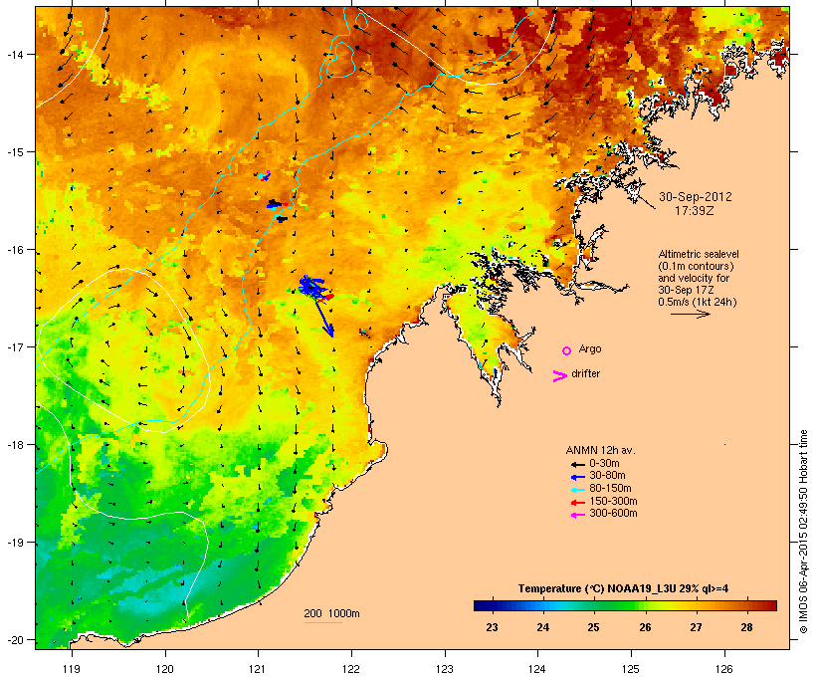Viewport: 816px width, 677px height.
Task: Click longitude axis label 123
Action: click(x=445, y=669)
